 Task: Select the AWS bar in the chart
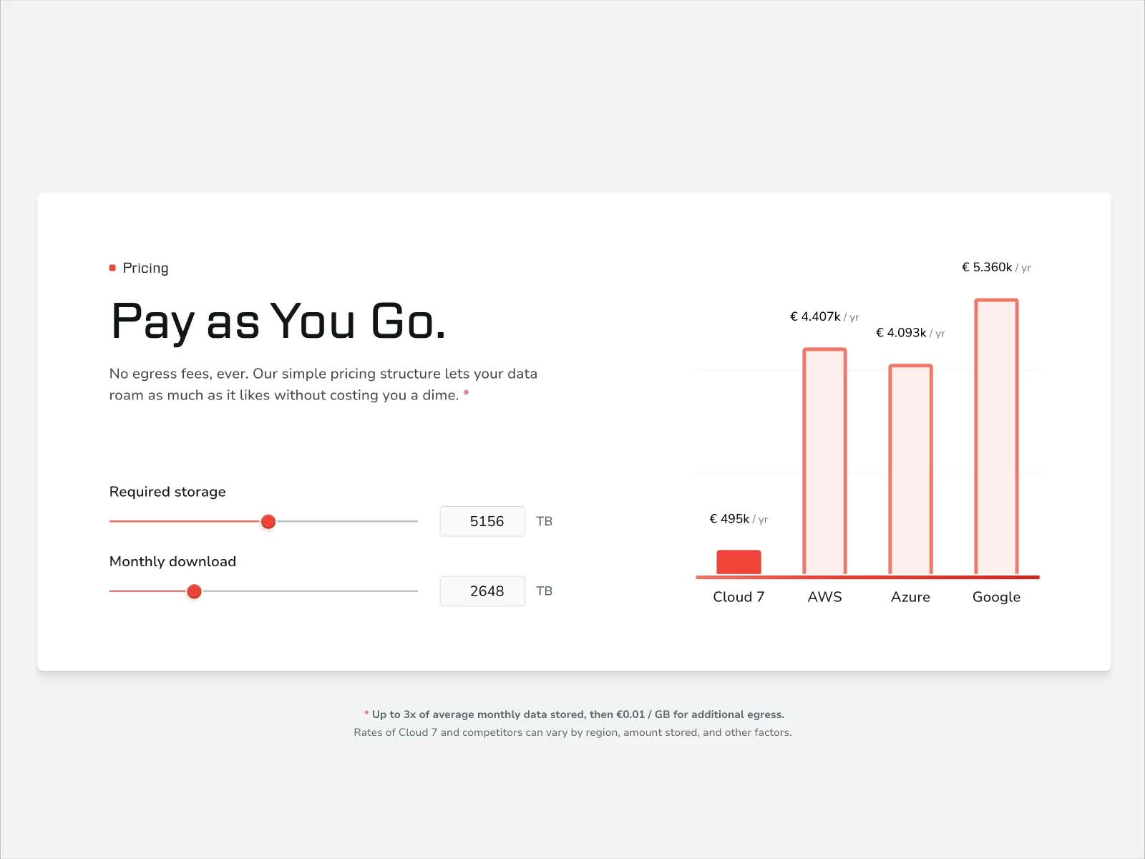coord(824,462)
